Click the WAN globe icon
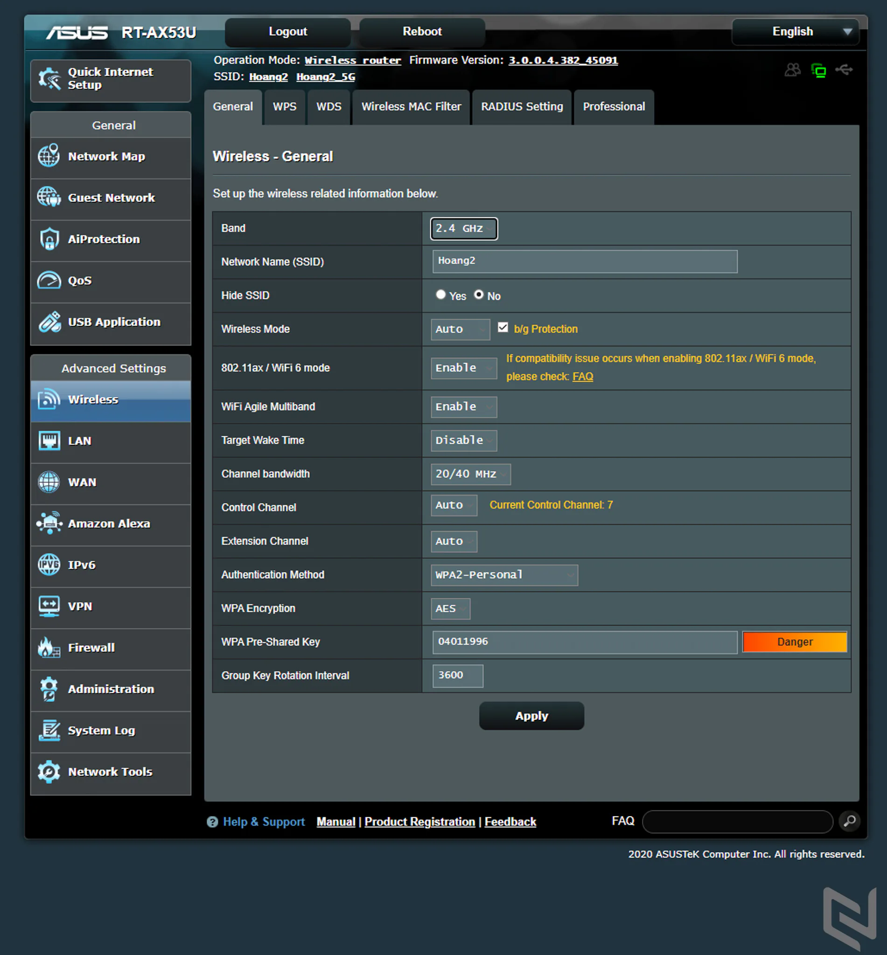The height and width of the screenshot is (955, 887). point(49,482)
